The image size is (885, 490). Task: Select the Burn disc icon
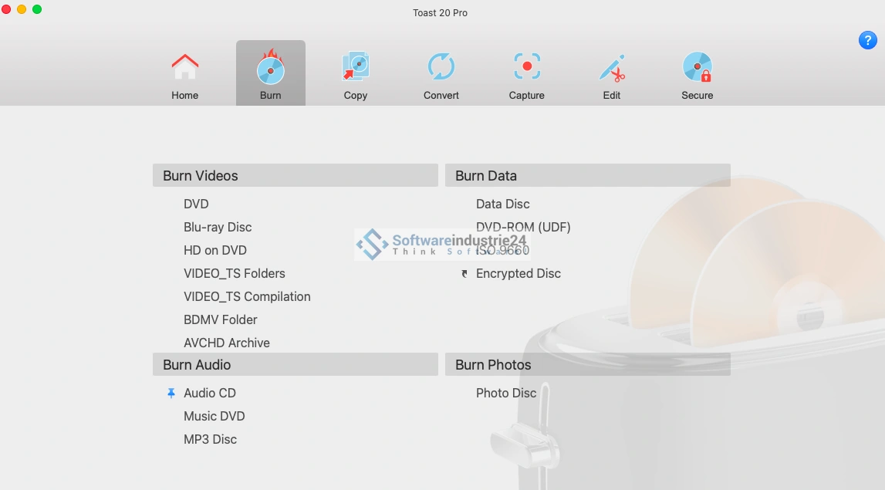pos(270,69)
